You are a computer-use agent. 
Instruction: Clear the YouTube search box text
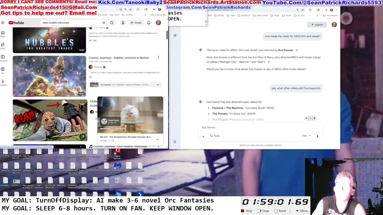(104, 23)
